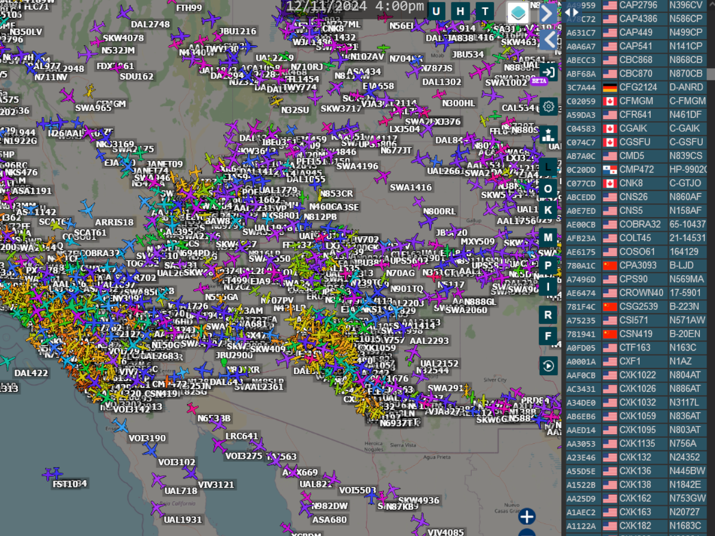Click the login arrow icon
This screenshot has width=715, height=536.
pos(549,72)
